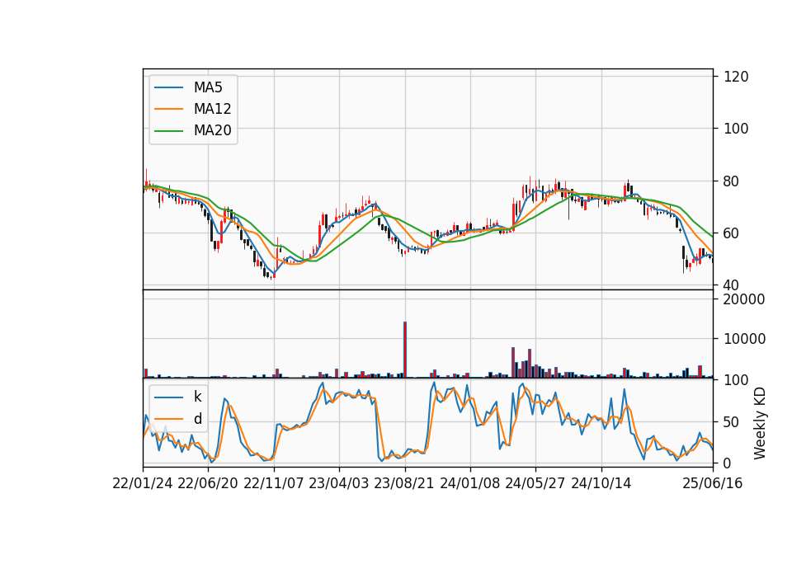Click the 22/11/07 date tick label
792x569 pixels.
coord(274,484)
